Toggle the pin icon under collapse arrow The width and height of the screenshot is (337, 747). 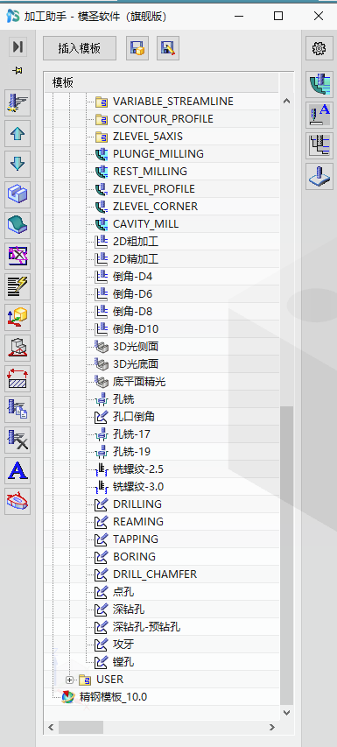coord(18,71)
